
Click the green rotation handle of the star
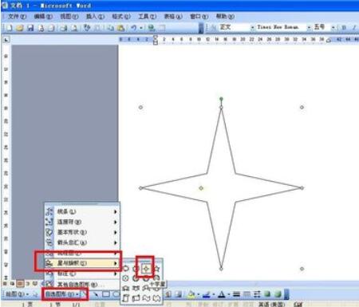(x=221, y=99)
